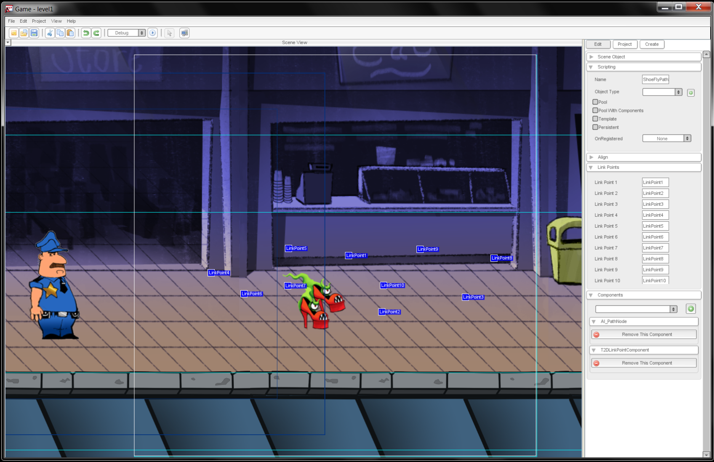714x462 pixels.
Task: Open the Project menu
Action: click(x=39, y=21)
